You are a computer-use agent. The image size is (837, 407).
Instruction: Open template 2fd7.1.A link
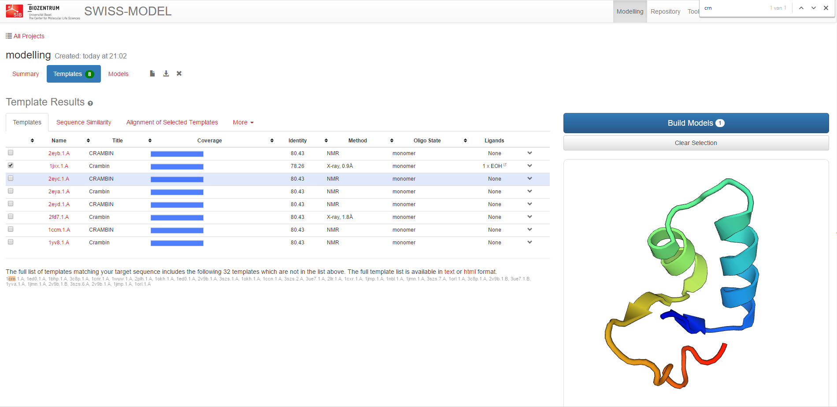59,217
